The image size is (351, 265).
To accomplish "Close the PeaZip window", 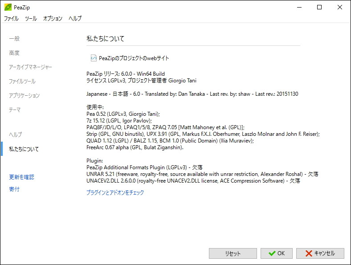I will pyautogui.click(x=340, y=7).
